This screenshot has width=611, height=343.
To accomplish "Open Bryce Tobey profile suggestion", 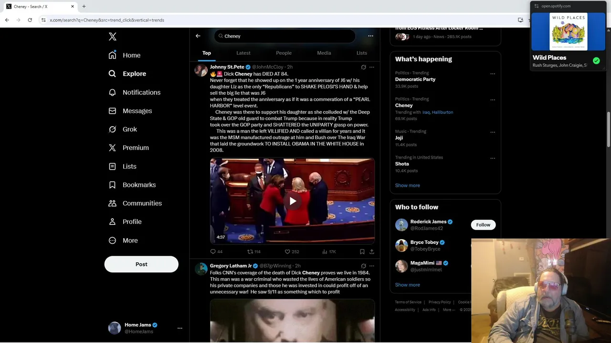I will [424, 242].
